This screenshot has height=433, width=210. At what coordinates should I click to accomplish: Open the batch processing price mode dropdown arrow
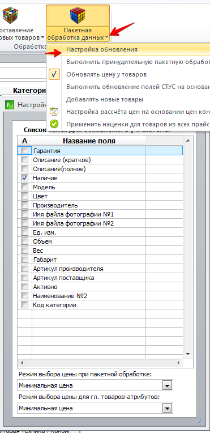(x=166, y=385)
